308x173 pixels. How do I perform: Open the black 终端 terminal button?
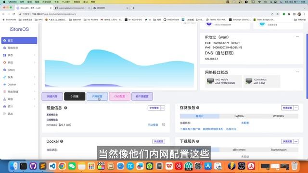(x=75, y=97)
